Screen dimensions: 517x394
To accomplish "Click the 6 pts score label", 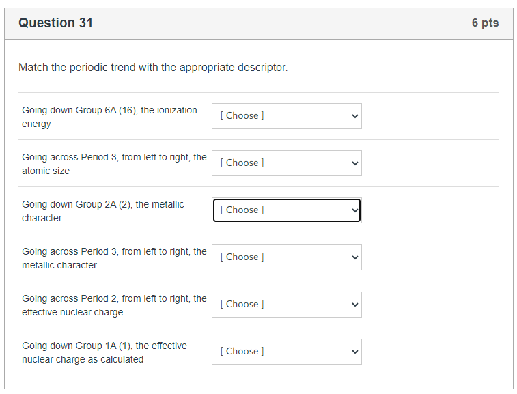I will [x=485, y=23].
